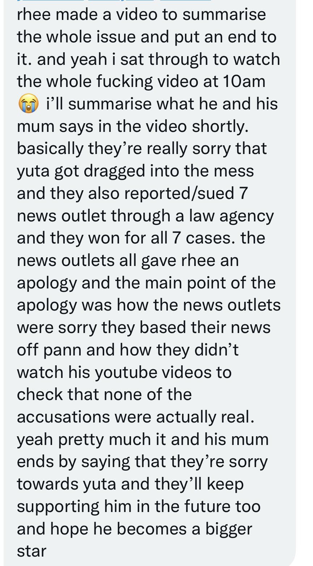313x566 pixels.
Task: Open the middle cut-off blue mention link
Action: coord(121,1)
